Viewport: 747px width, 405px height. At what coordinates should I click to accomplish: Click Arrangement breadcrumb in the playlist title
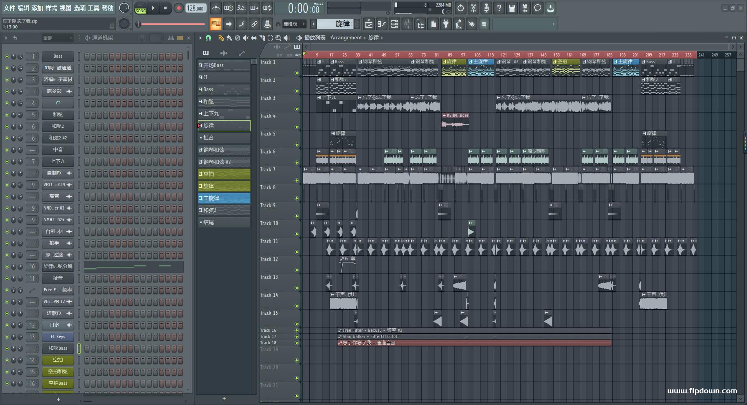(346, 38)
